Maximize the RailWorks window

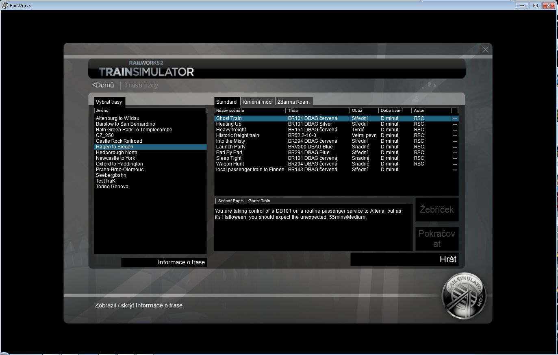[x=535, y=5]
